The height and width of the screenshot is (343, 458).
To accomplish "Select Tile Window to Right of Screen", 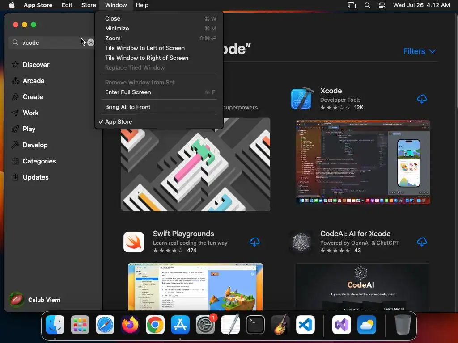I will pyautogui.click(x=159, y=58).
